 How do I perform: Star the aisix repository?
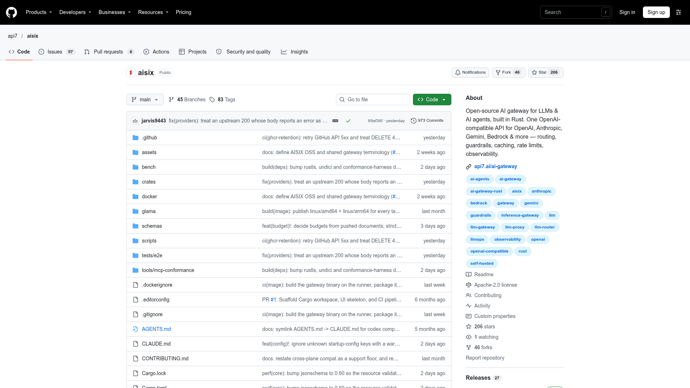(x=546, y=73)
